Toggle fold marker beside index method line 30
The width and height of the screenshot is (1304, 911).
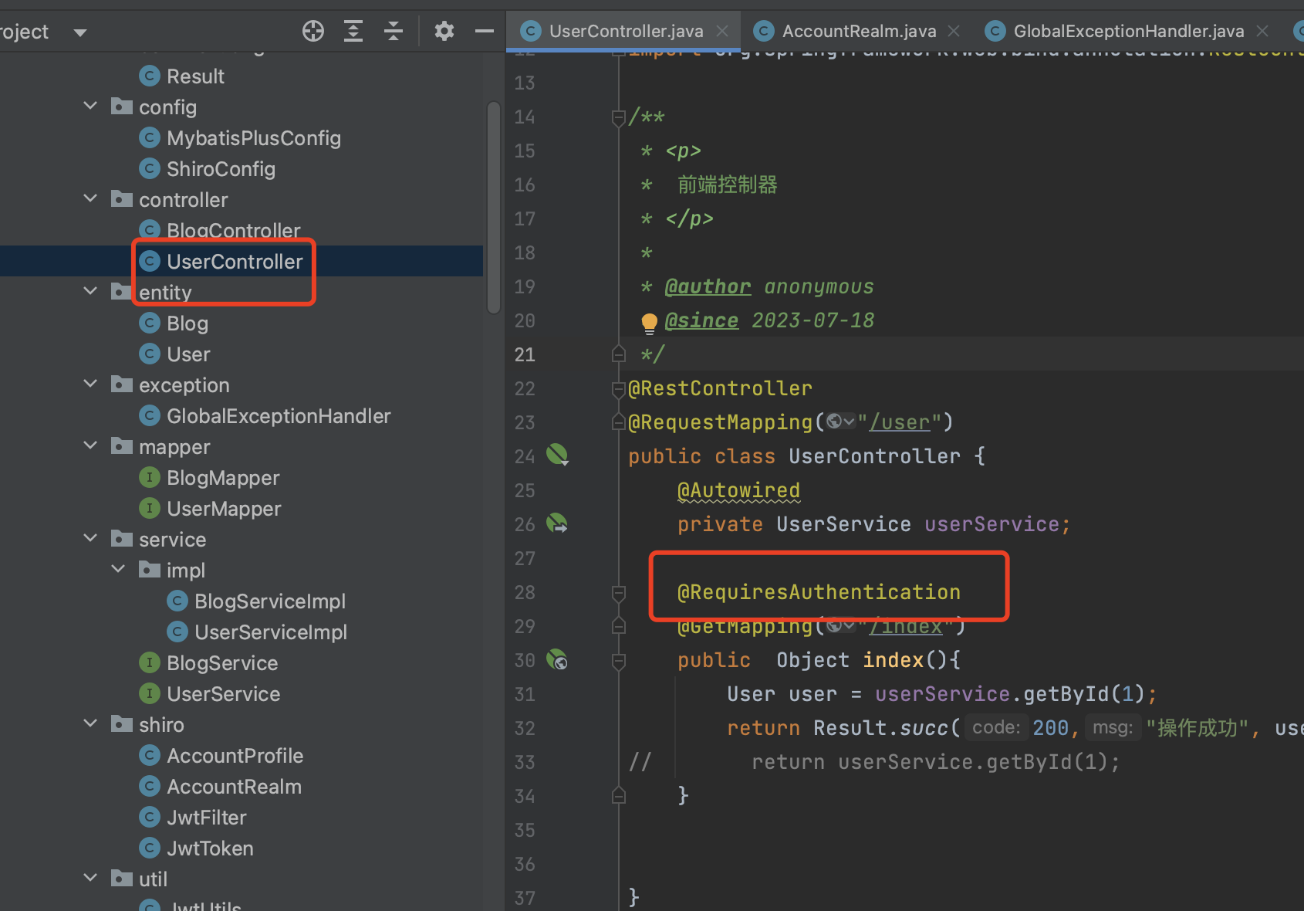618,661
